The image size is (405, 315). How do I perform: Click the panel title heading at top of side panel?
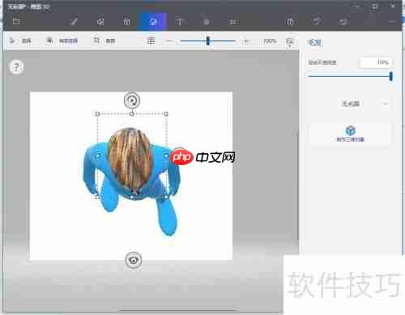(x=314, y=42)
